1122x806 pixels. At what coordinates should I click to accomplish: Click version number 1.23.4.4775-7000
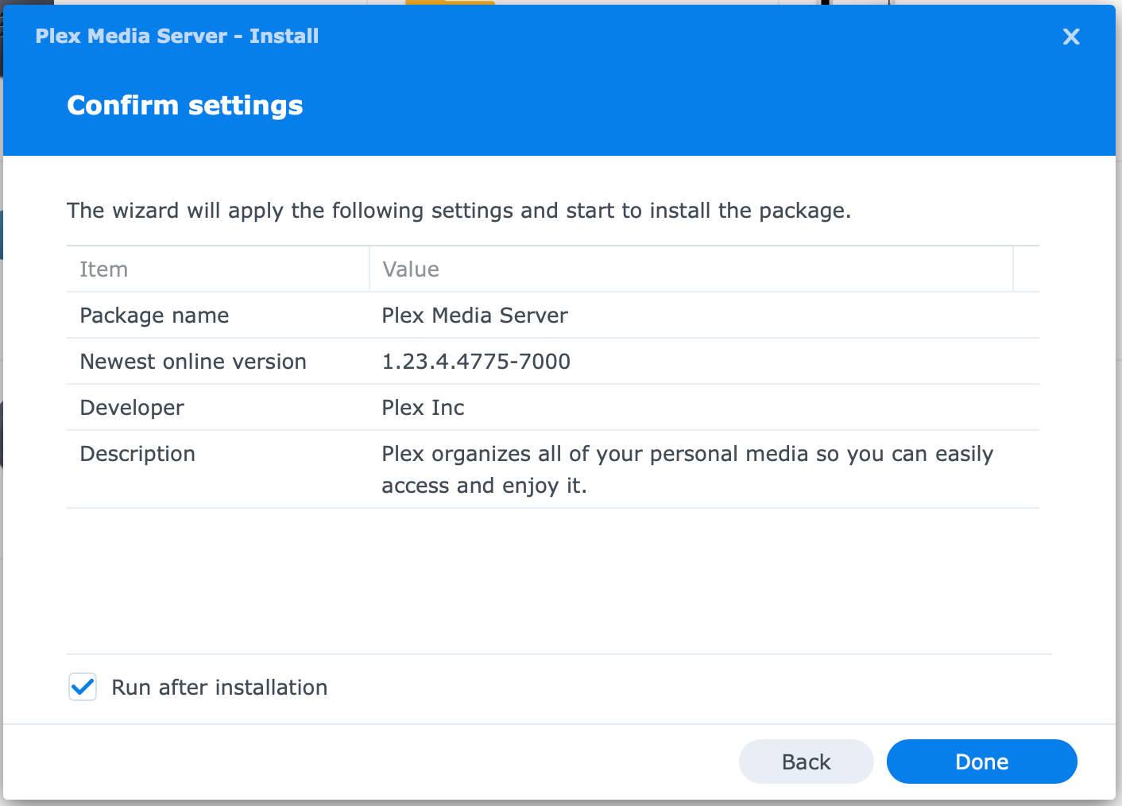[x=476, y=362]
